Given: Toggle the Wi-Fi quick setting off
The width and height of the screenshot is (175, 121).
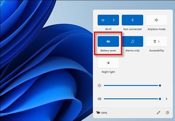Looking at the screenshot, I should click(x=103, y=20).
